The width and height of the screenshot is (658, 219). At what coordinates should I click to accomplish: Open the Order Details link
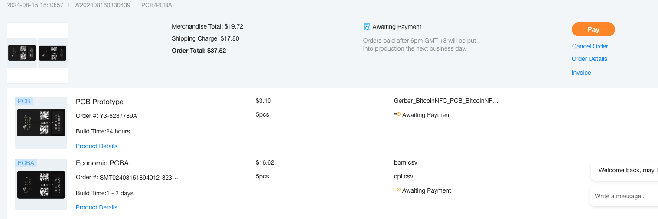pos(589,59)
